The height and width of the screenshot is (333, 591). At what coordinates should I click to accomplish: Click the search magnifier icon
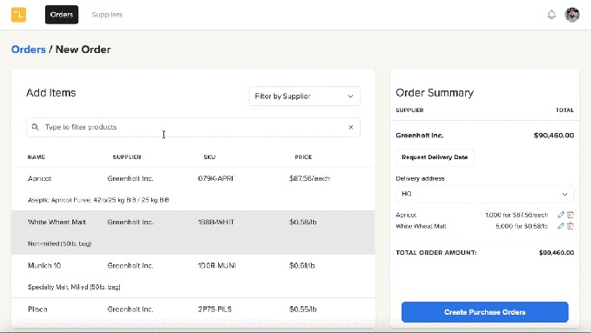tap(35, 127)
